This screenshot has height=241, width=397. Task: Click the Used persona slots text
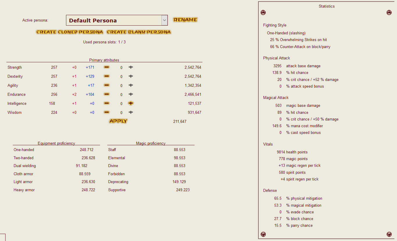point(104,42)
